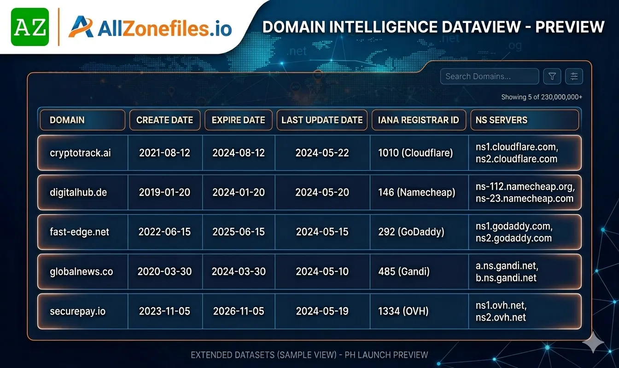This screenshot has width=619, height=368.
Task: Select the digitalhub.de domain cell
Action: (83, 192)
